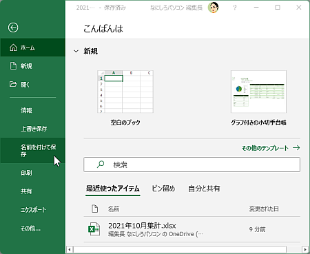Open その他... in the sidebar

tap(33, 229)
